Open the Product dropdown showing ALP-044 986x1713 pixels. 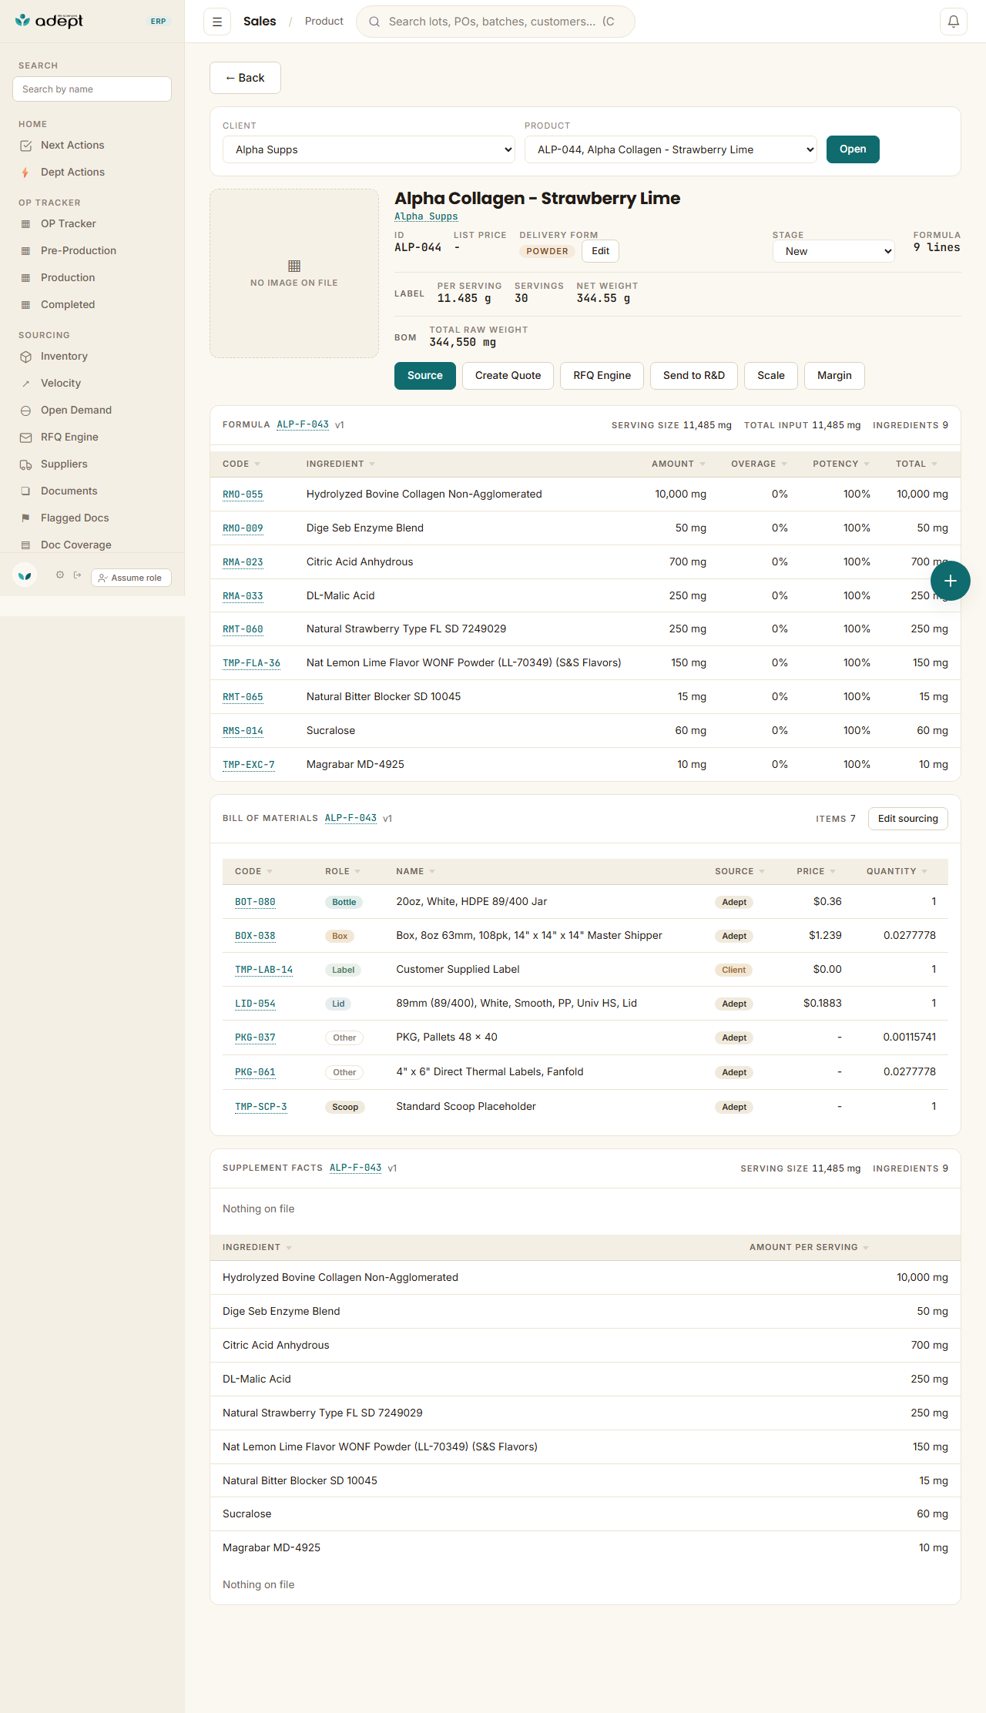pos(671,149)
